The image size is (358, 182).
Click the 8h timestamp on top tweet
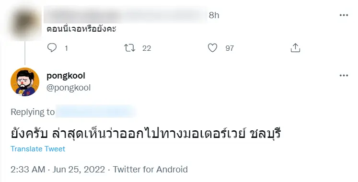click(214, 15)
